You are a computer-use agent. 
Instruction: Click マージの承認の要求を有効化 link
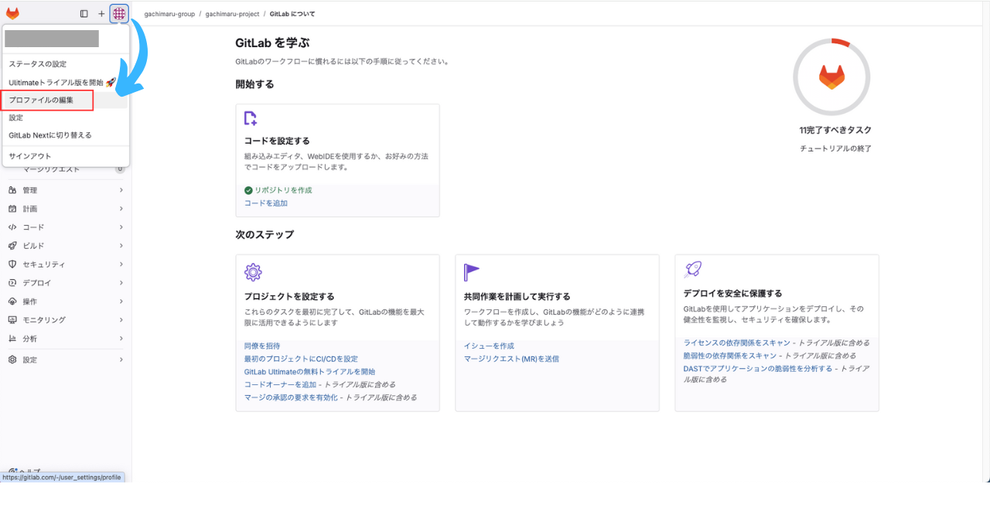pos(291,397)
